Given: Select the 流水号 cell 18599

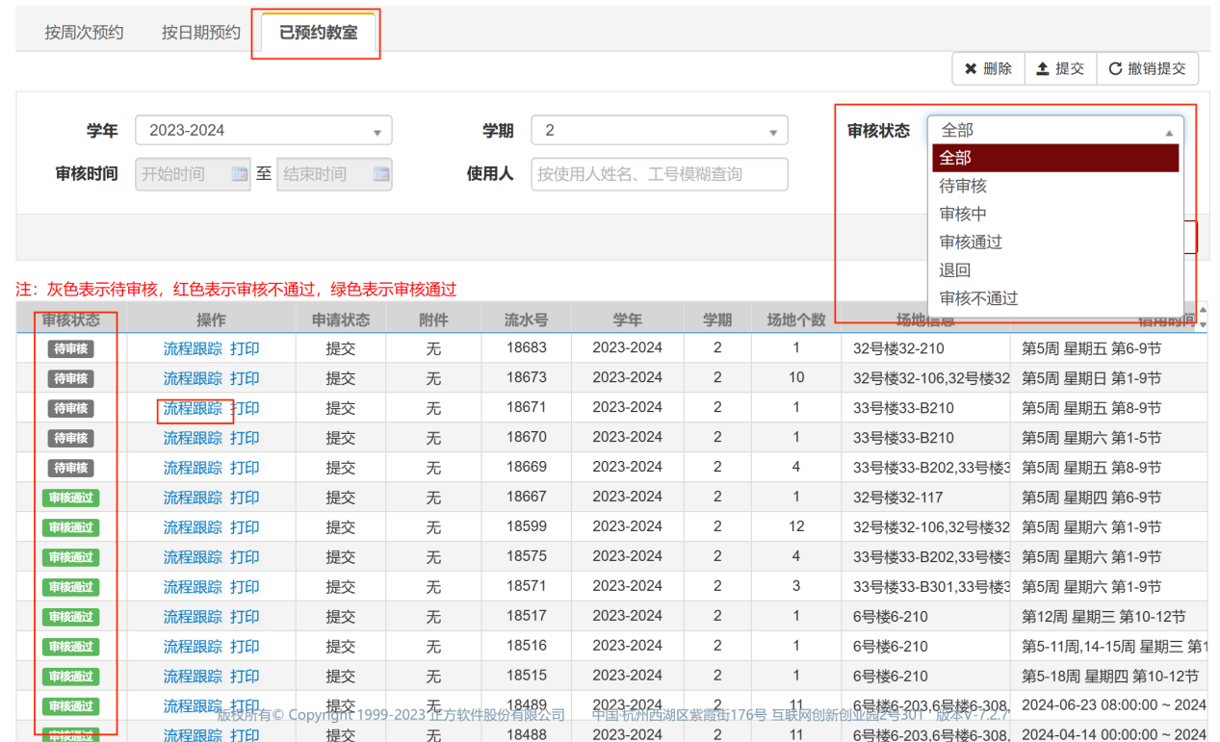Looking at the screenshot, I should point(527,527).
